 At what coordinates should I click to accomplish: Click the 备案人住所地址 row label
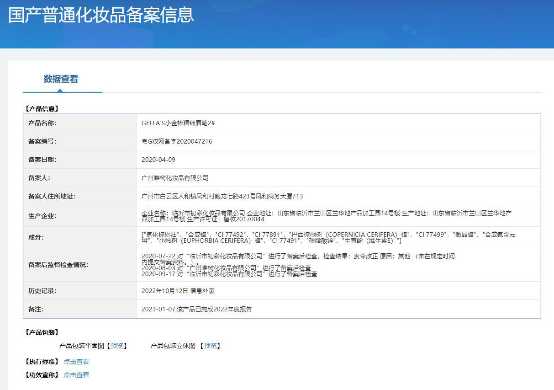(x=52, y=196)
